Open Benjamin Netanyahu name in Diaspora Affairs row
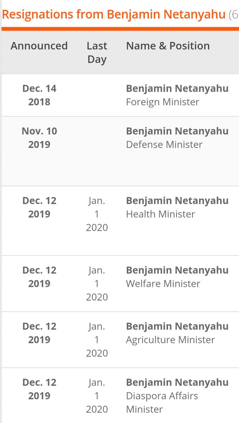This screenshot has width=239, height=423. click(177, 382)
